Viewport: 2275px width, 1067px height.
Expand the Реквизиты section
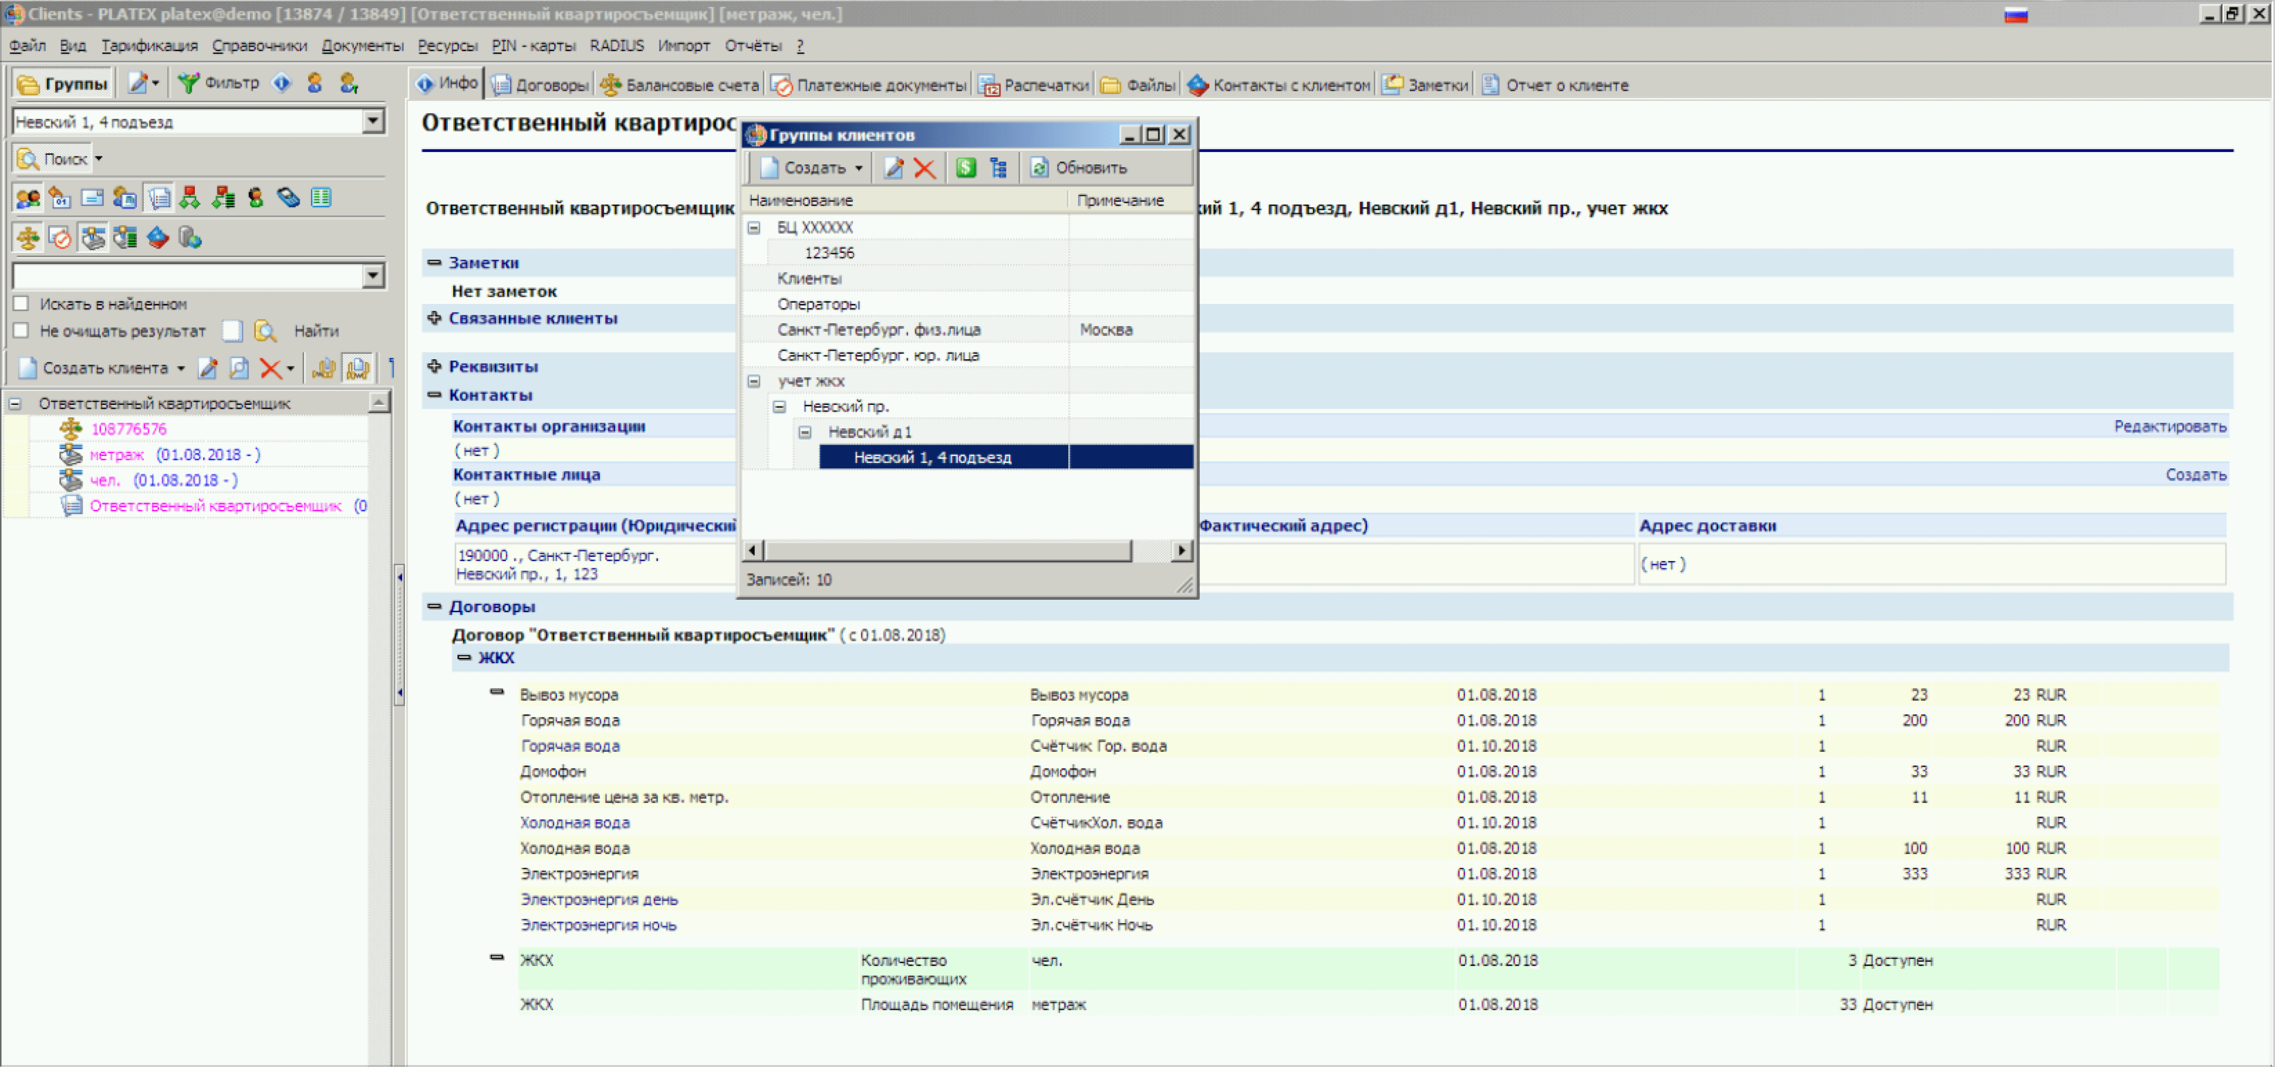click(x=434, y=366)
